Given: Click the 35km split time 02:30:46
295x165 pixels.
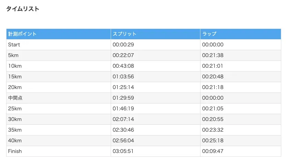Looking at the screenshot, I should pos(123,130).
